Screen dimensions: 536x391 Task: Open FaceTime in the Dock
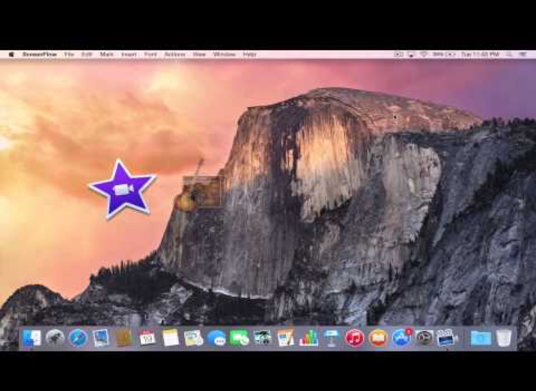click(x=239, y=338)
